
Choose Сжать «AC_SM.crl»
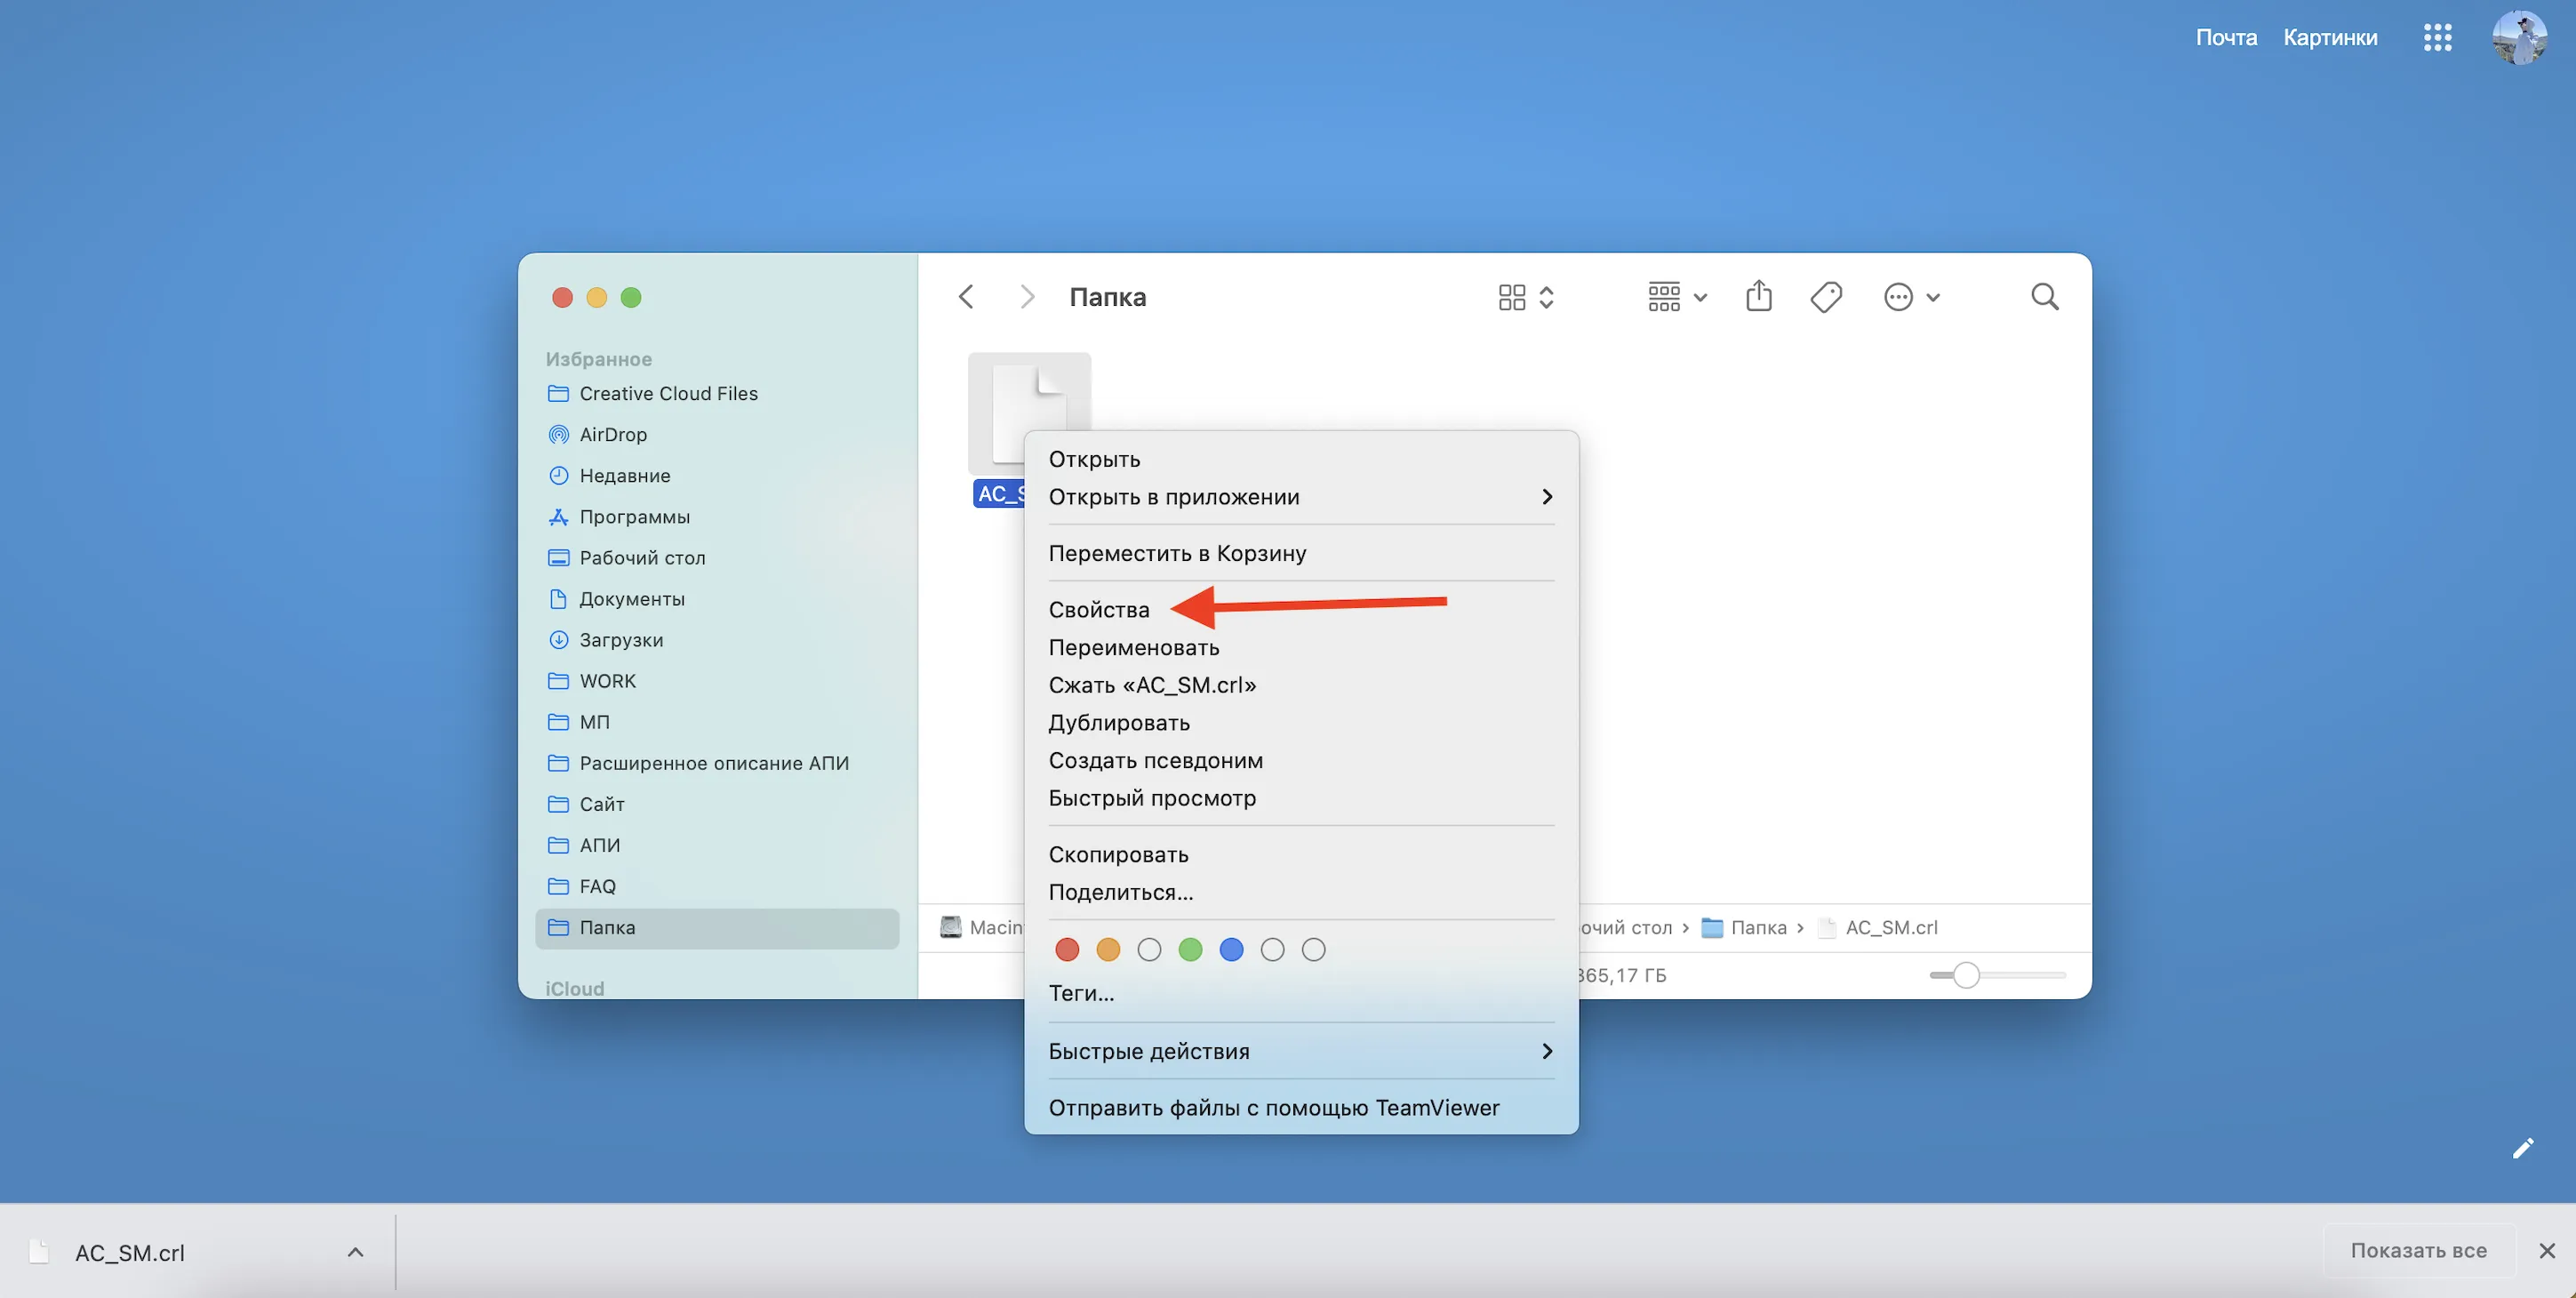[x=1301, y=685]
